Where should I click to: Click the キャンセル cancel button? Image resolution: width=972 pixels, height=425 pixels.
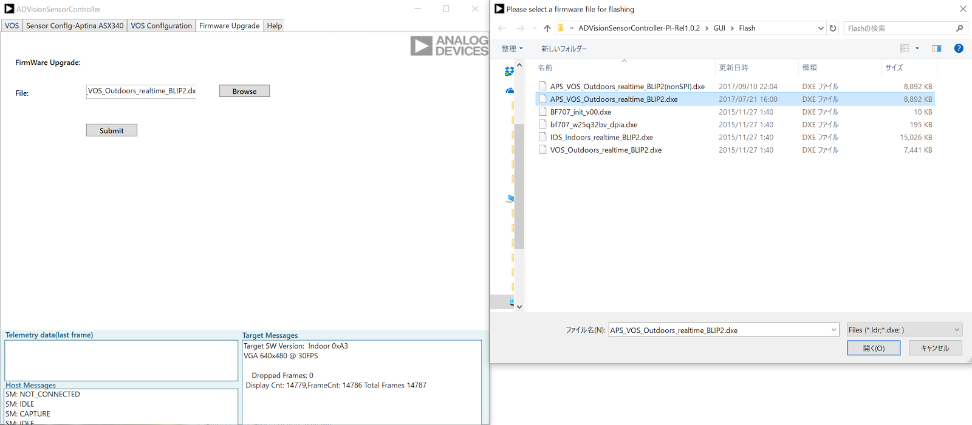point(936,348)
